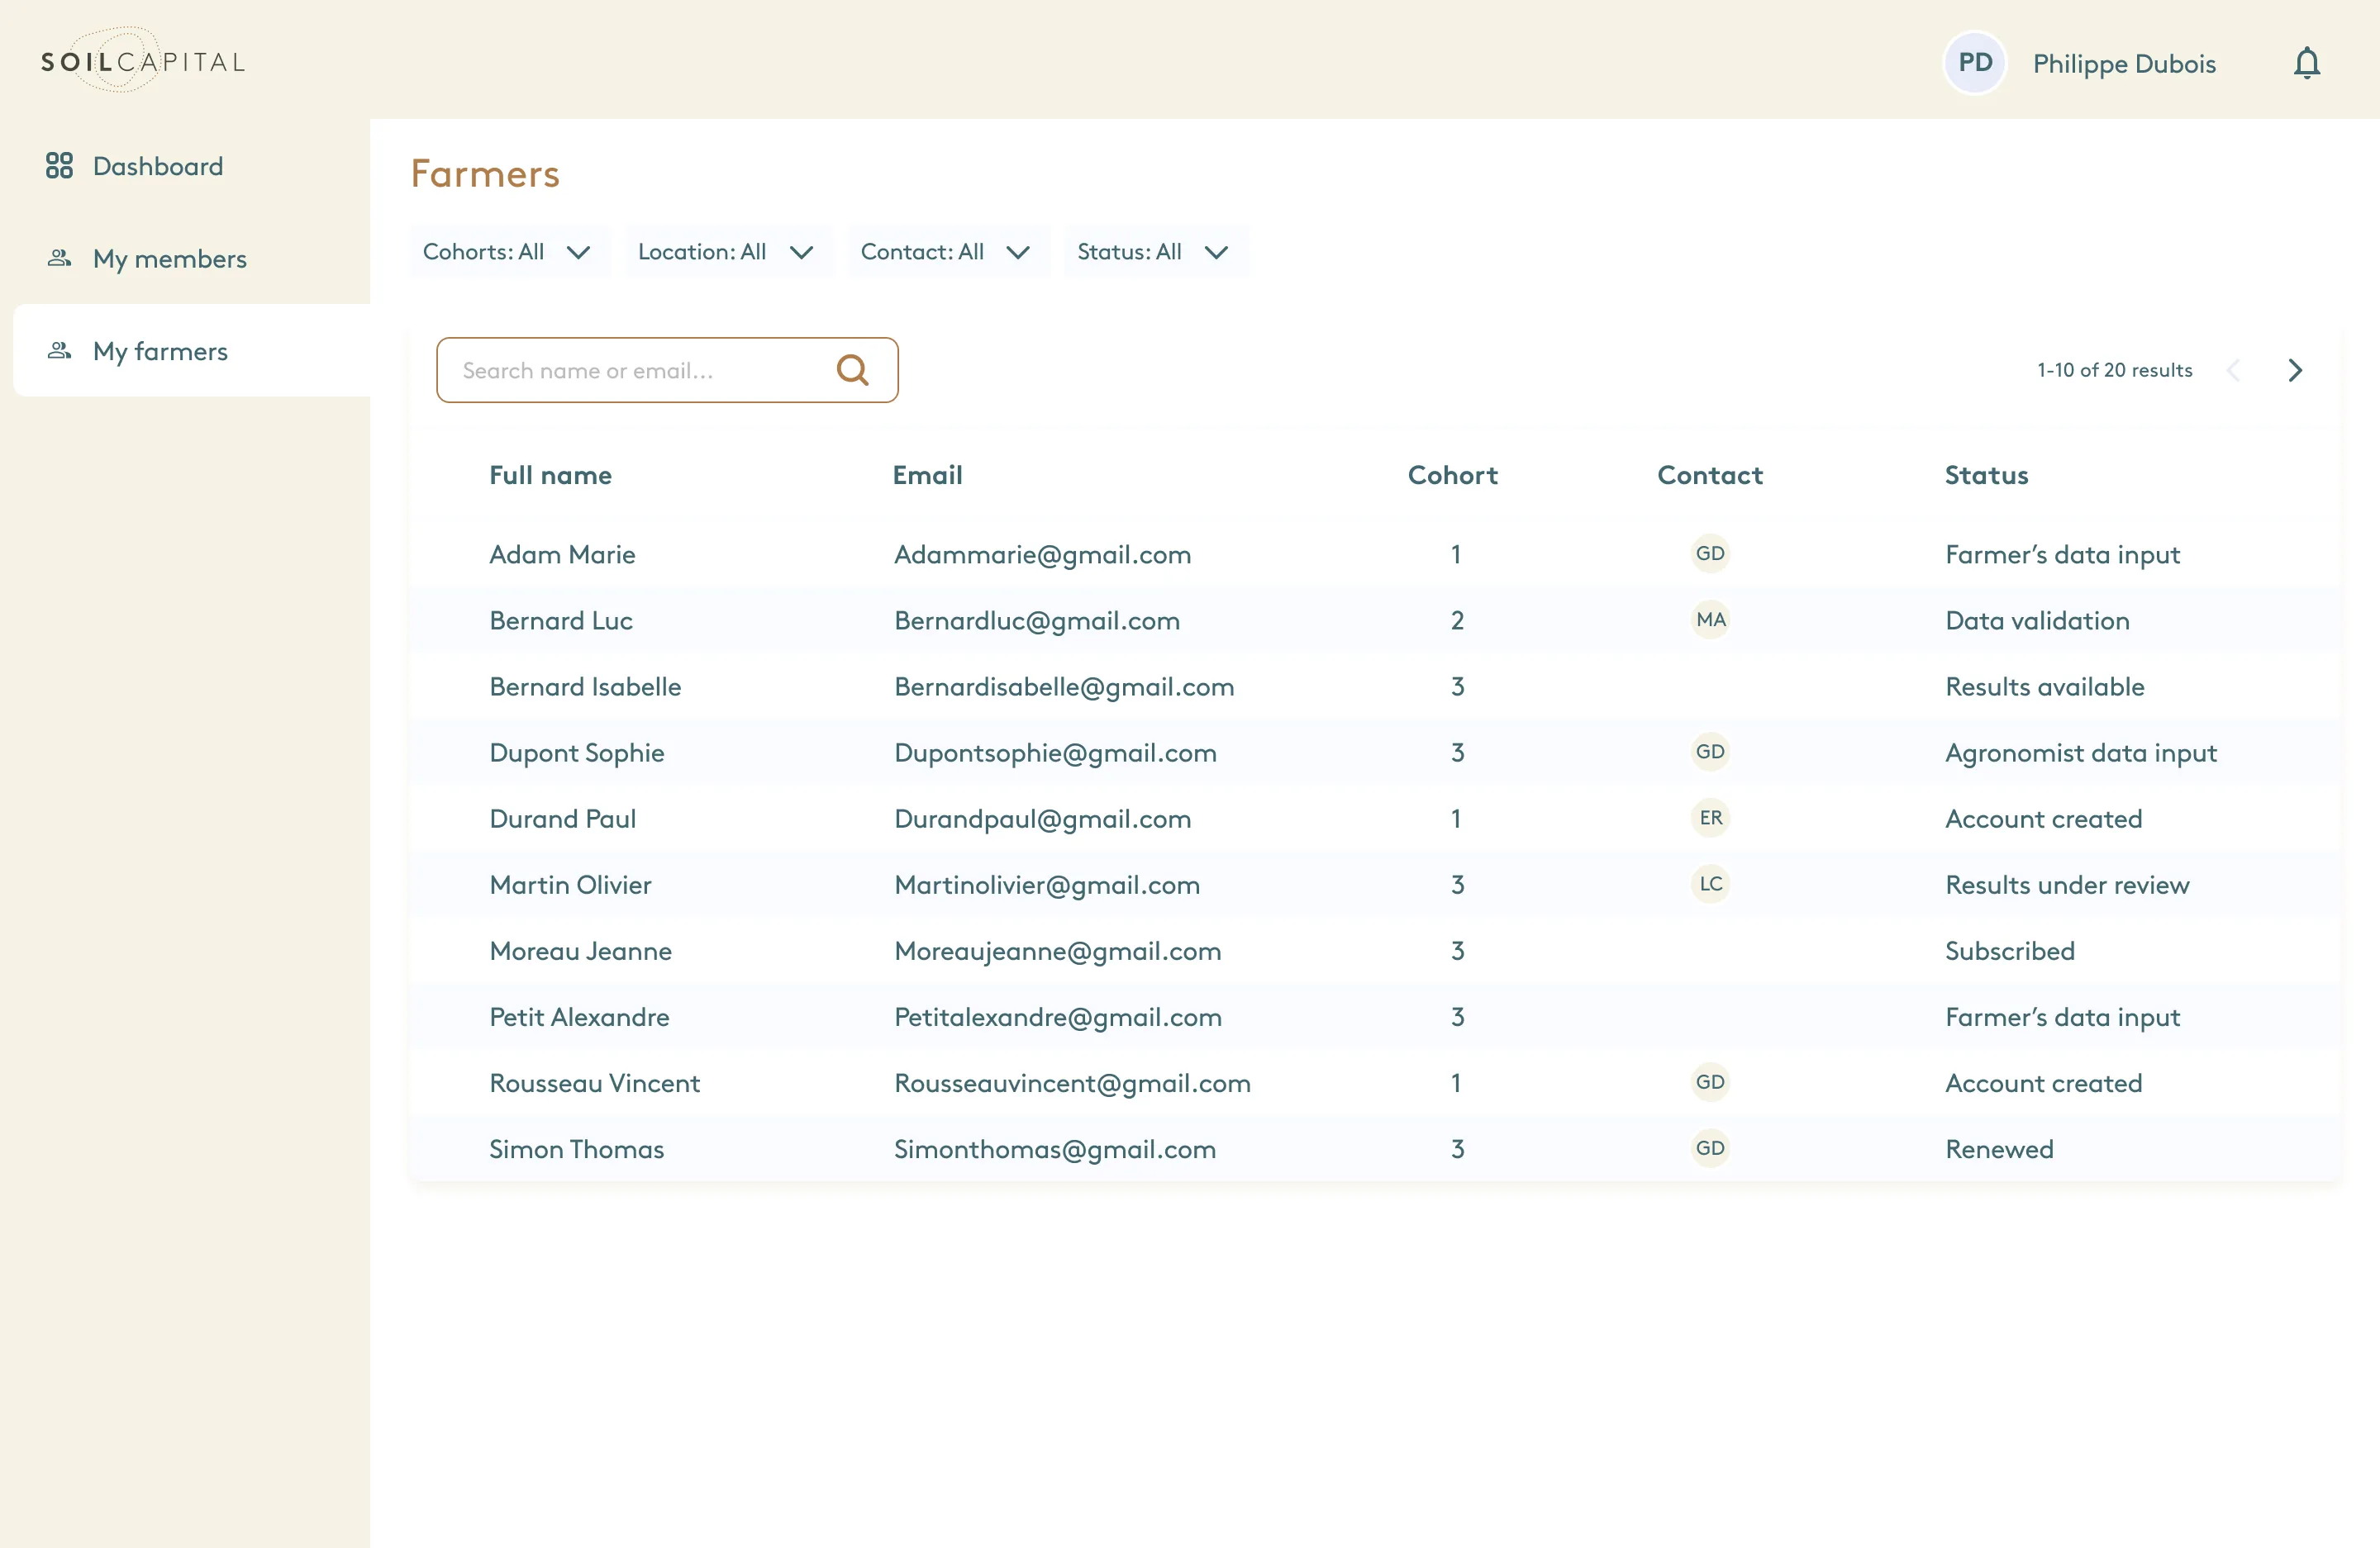Image resolution: width=2380 pixels, height=1548 pixels.
Task: Open the Petit Alexandre farmer row
Action: (1375, 1016)
